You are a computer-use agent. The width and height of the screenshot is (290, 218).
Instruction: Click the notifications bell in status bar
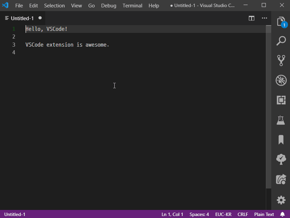[282, 214]
